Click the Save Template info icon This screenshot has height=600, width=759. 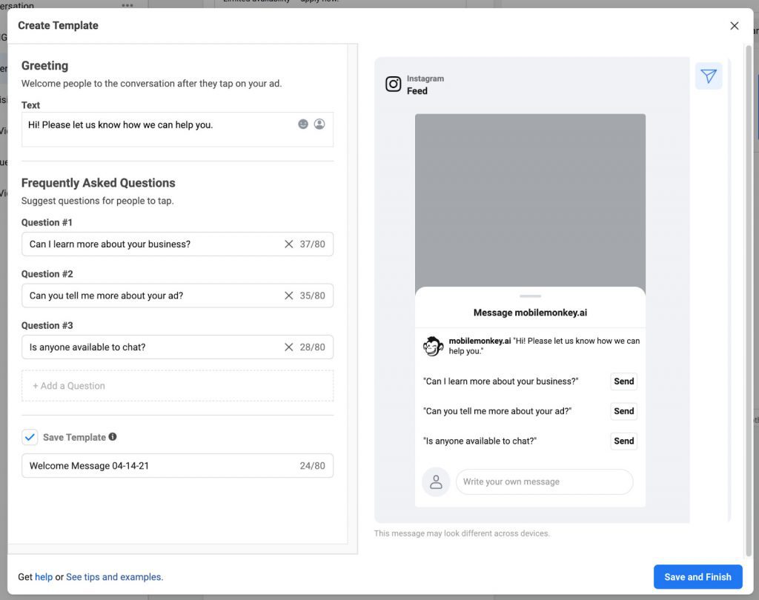[113, 437]
